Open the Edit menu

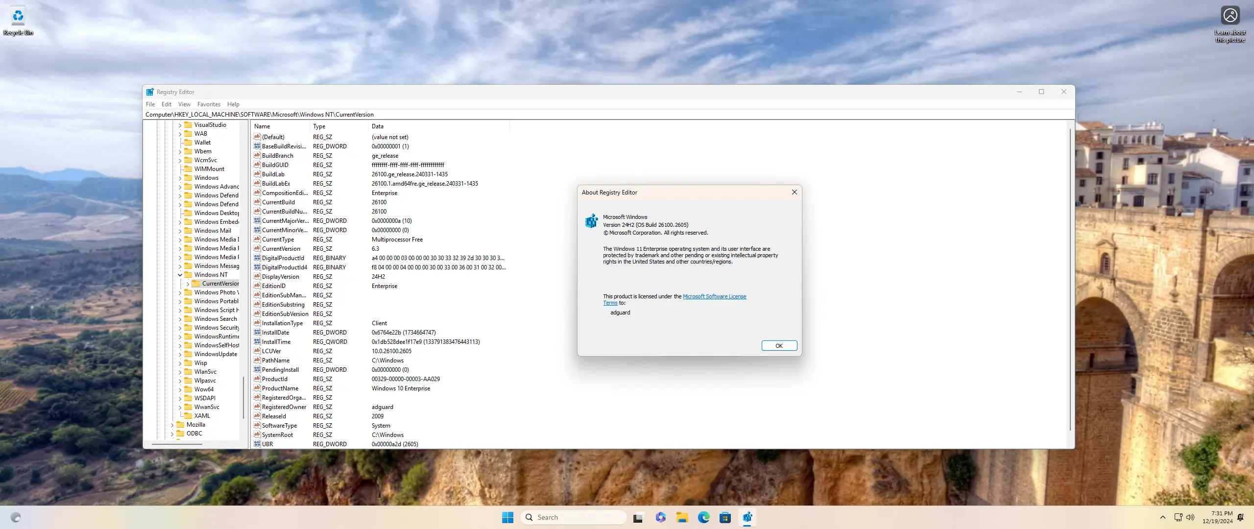coord(166,104)
